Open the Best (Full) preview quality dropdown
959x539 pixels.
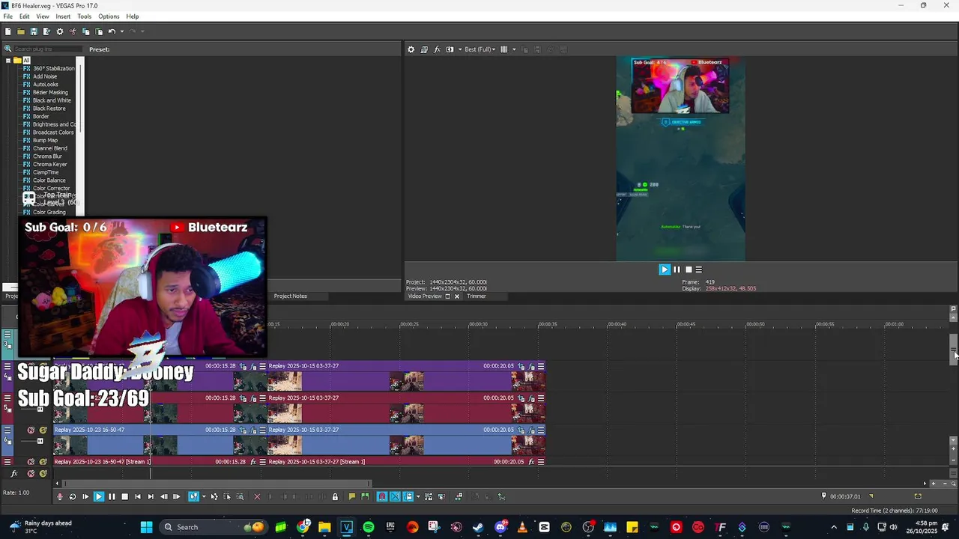coord(480,49)
